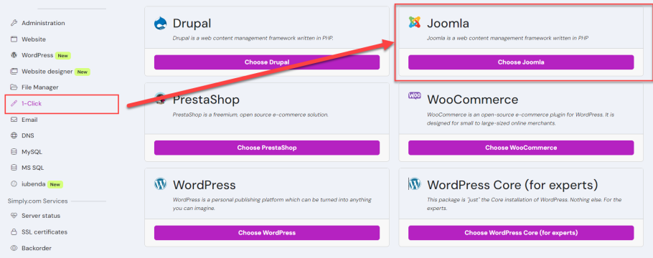Click the iubenda icon in sidebar

(x=14, y=184)
